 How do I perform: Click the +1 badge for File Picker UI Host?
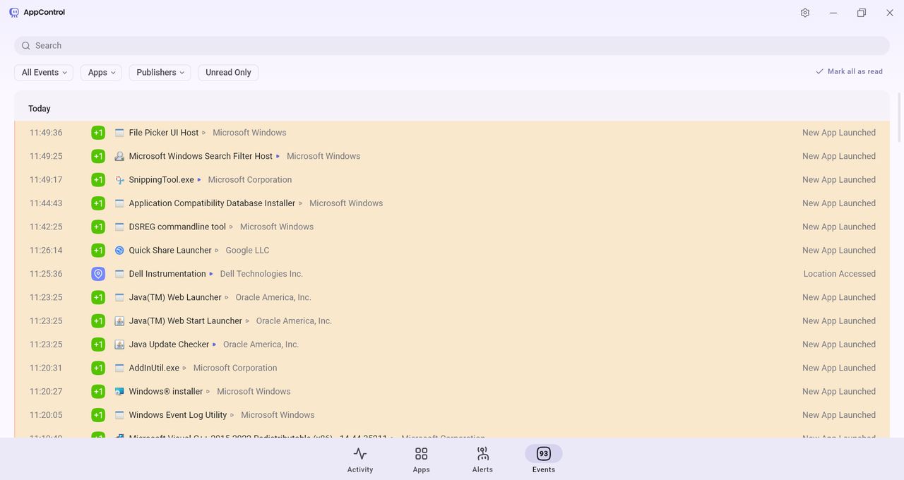click(x=98, y=133)
